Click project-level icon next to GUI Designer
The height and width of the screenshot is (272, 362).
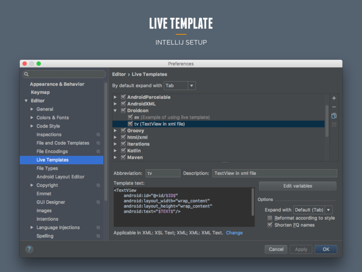coord(98,202)
